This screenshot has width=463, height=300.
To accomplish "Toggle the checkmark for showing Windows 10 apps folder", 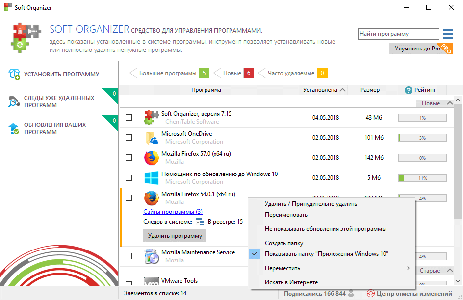I will [x=255, y=254].
